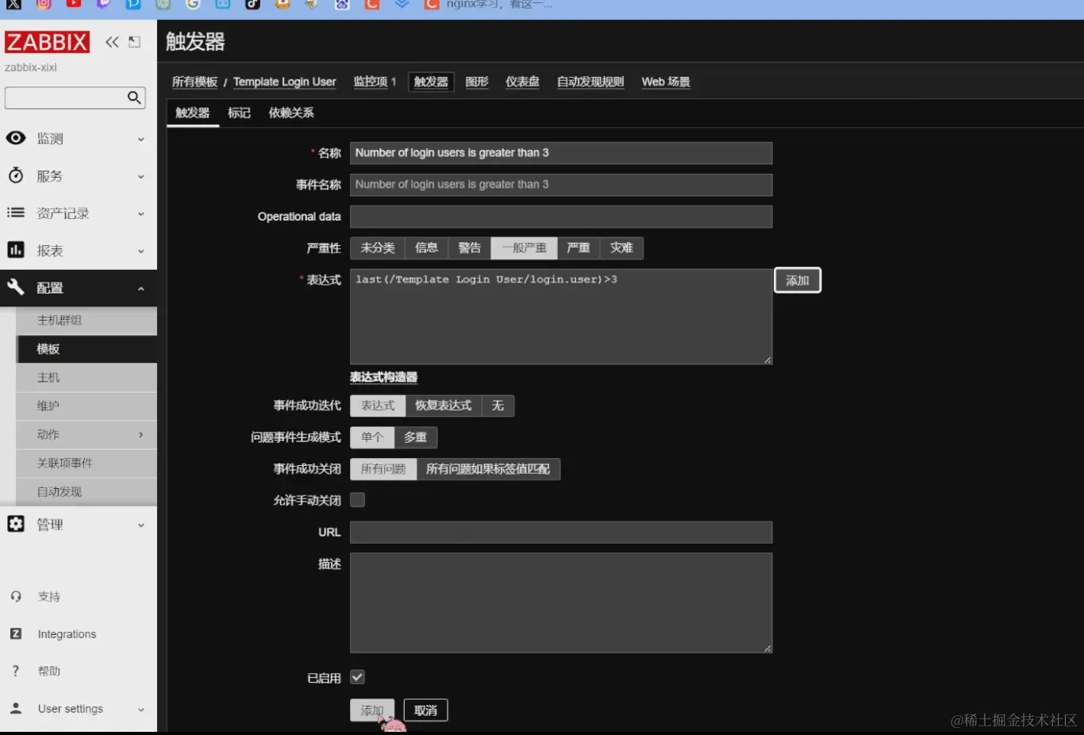The height and width of the screenshot is (735, 1084).
Task: Select severity 信息
Action: point(426,248)
